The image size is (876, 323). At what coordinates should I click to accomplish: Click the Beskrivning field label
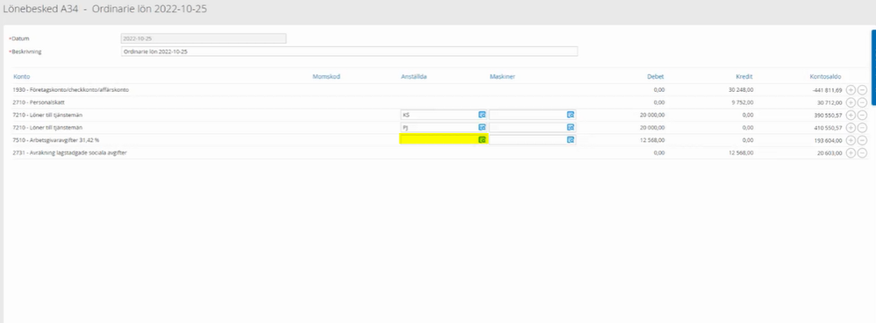click(26, 52)
